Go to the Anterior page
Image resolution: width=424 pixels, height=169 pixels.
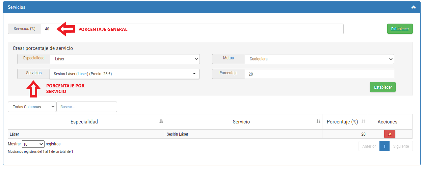pos(369,146)
